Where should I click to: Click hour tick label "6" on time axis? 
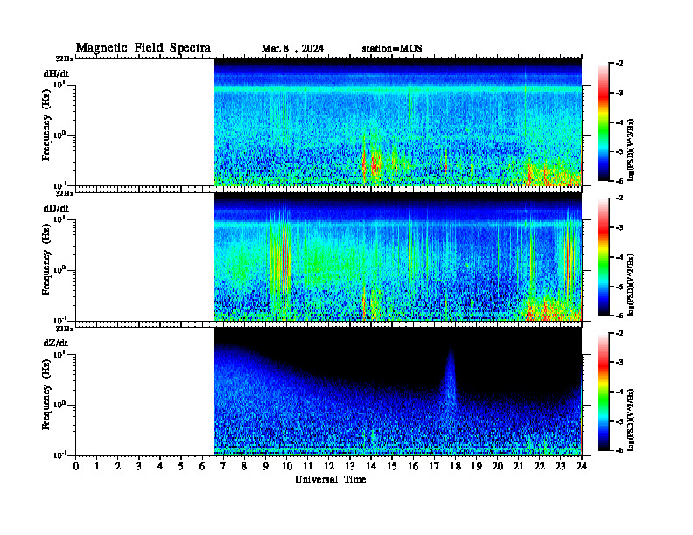[202, 467]
